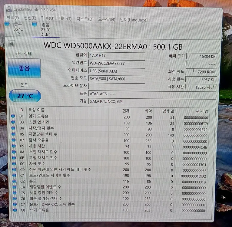Open the 편집(E) menu
This screenshot has height=227, width=232.
click(30, 18)
